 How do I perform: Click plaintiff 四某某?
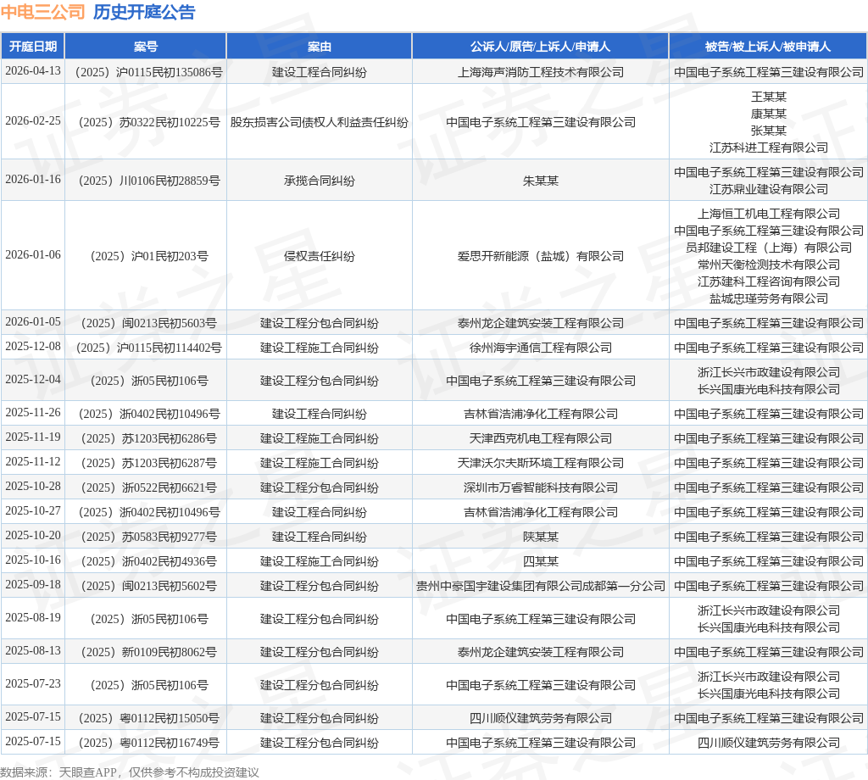point(540,561)
